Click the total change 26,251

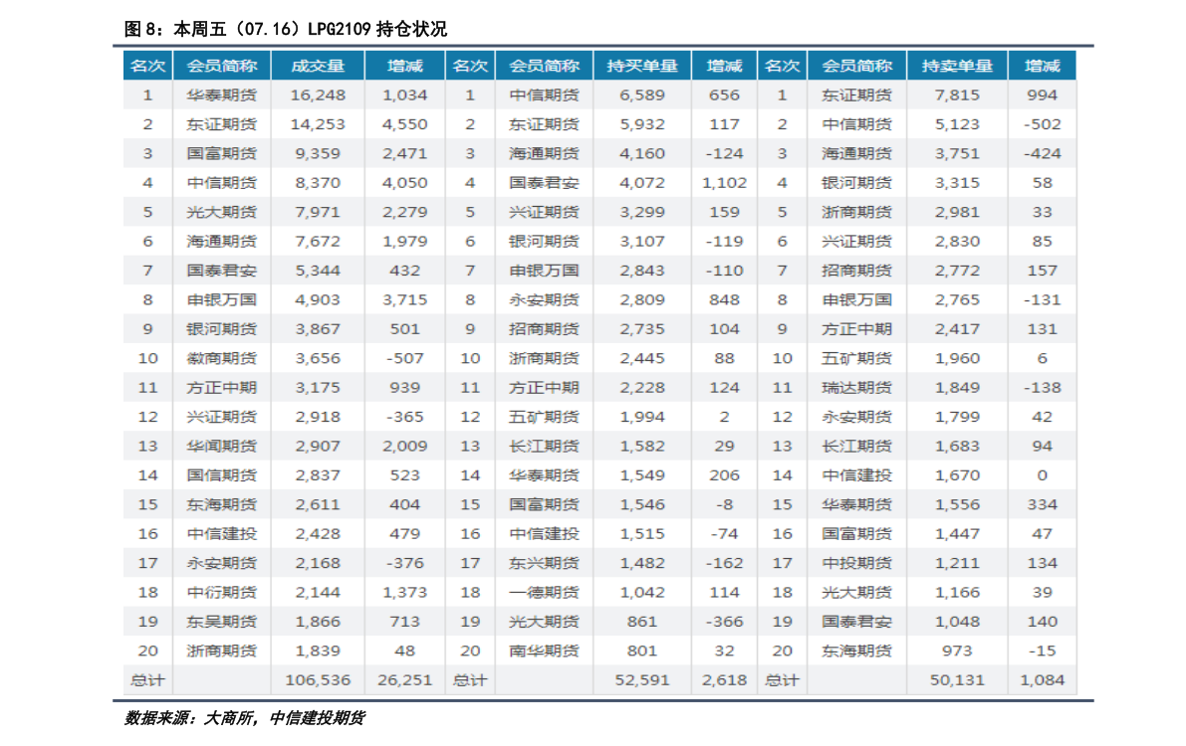404,680
